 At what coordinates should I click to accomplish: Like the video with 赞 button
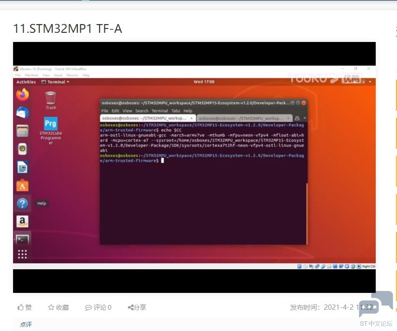coord(25,307)
